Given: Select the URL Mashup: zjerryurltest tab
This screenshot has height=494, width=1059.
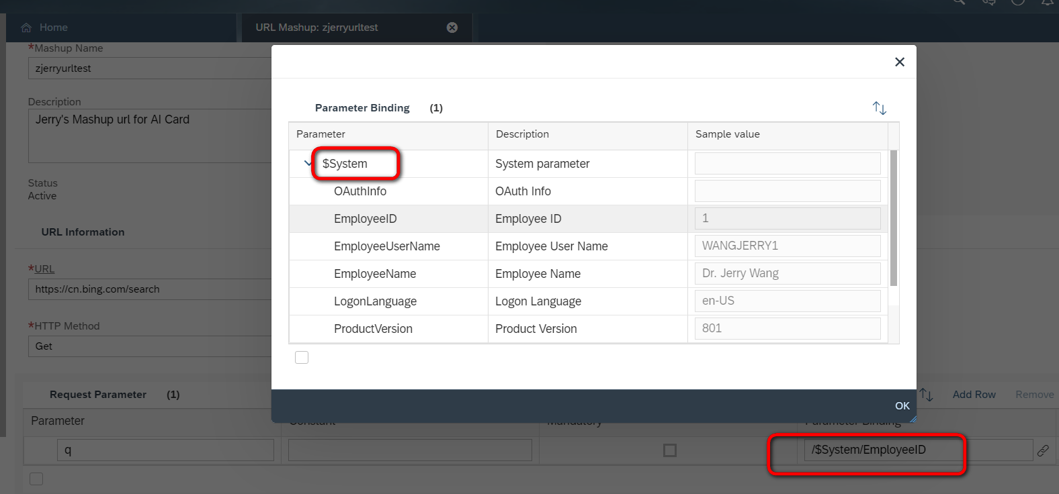Looking at the screenshot, I should coord(316,28).
